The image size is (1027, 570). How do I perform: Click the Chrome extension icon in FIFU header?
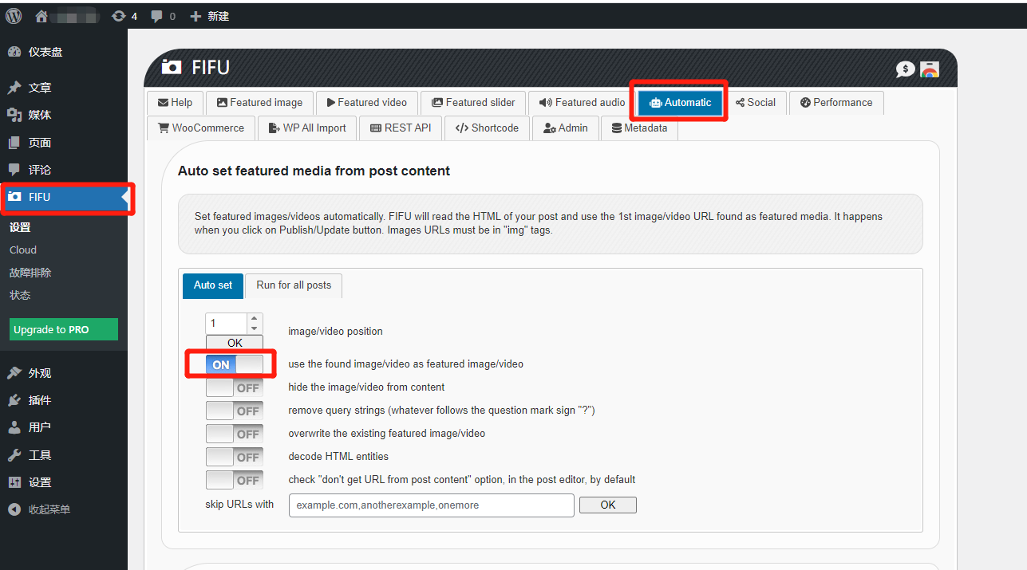929,69
